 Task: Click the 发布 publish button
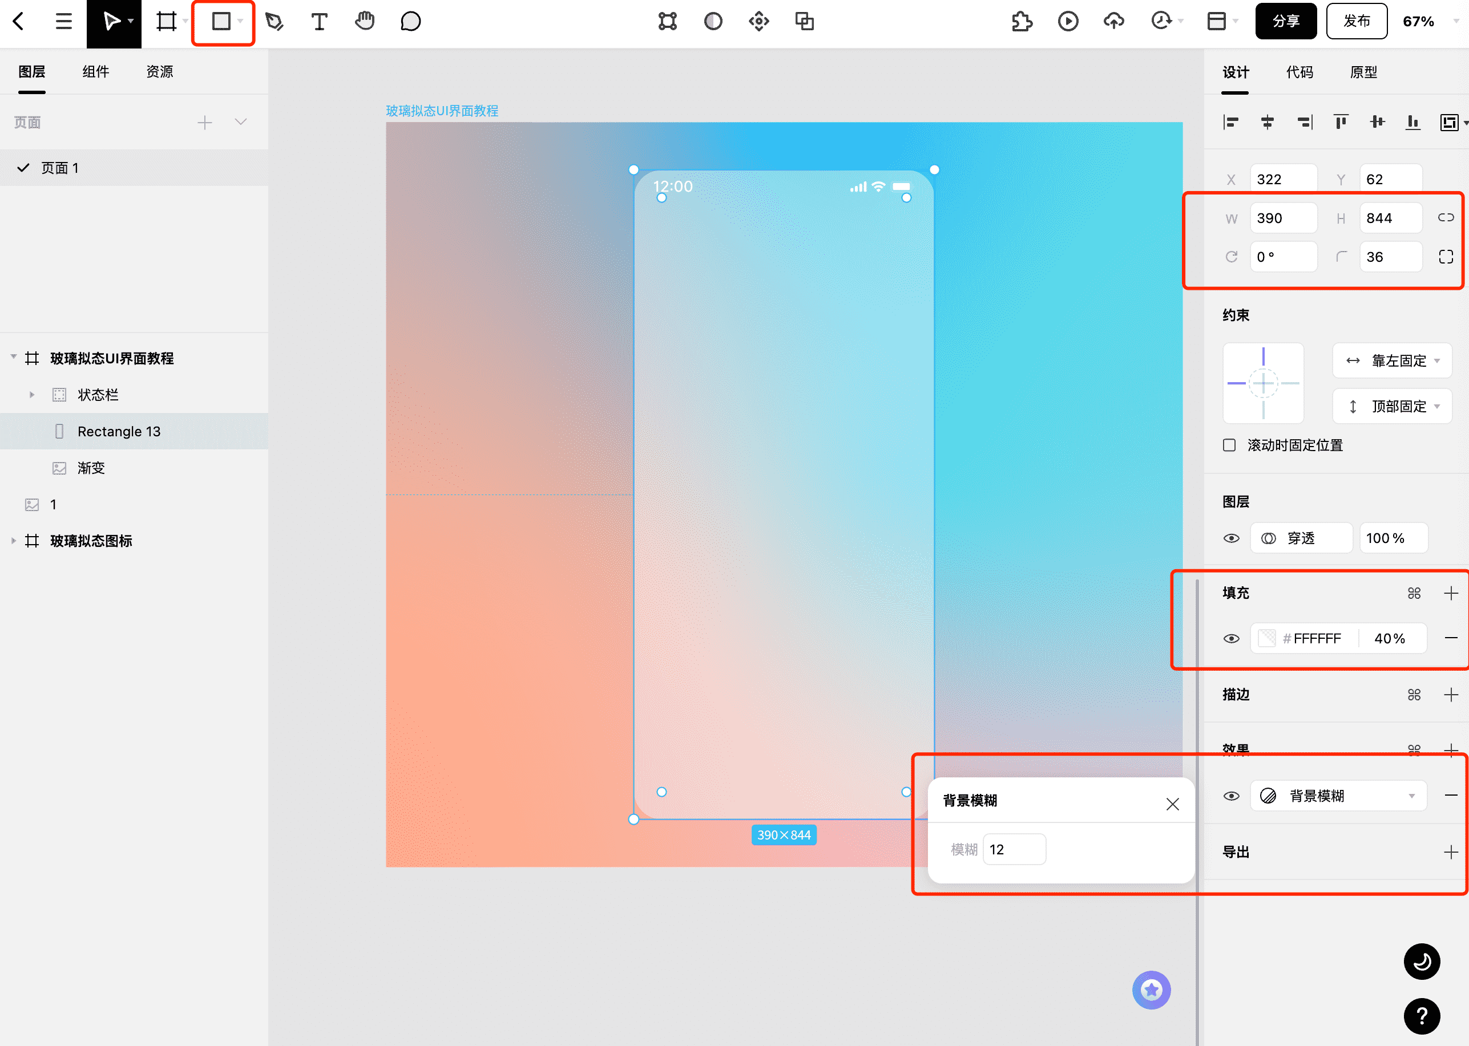(x=1356, y=21)
